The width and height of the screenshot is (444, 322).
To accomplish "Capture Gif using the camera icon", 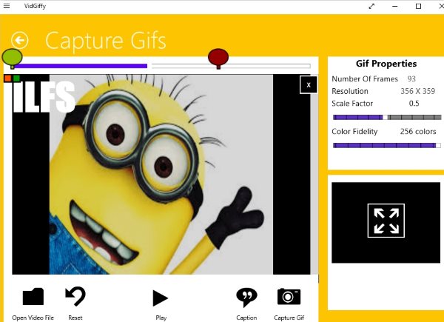I will tap(289, 297).
